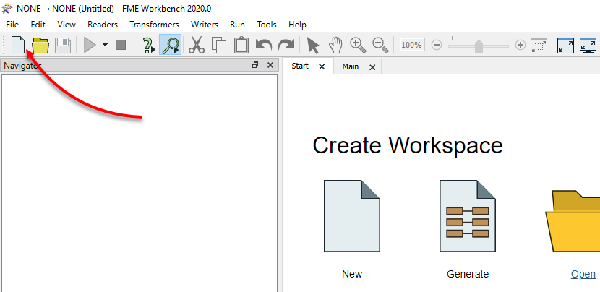Image resolution: width=600 pixels, height=292 pixels.
Task: Open a workspace with the folder toolbar icon
Action: (40, 46)
